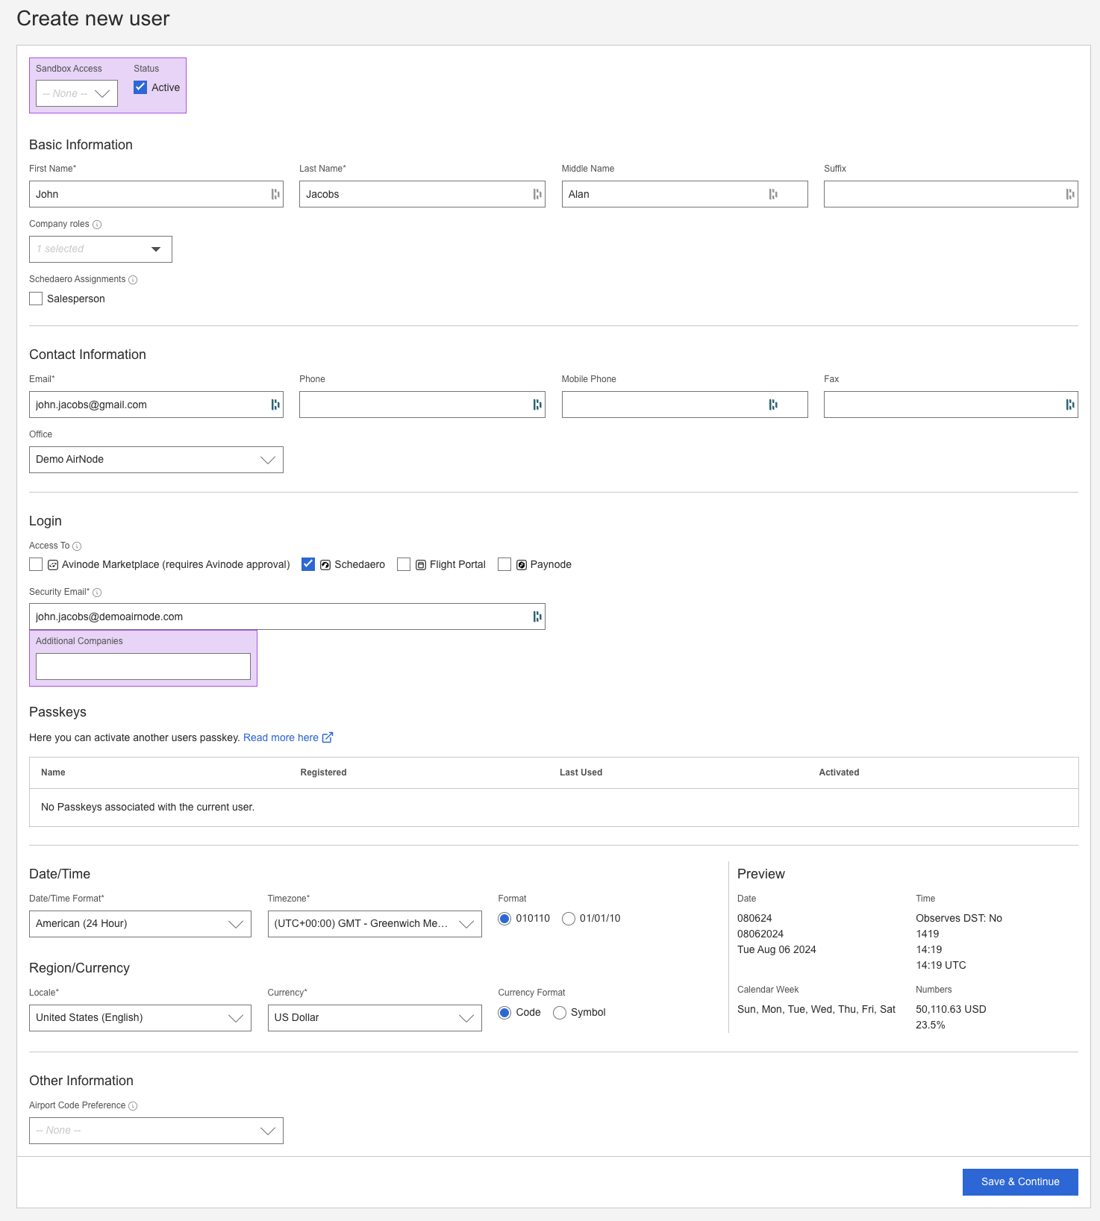Open the Sandbox Access dropdown
The width and height of the screenshot is (1100, 1221).
coord(77,93)
